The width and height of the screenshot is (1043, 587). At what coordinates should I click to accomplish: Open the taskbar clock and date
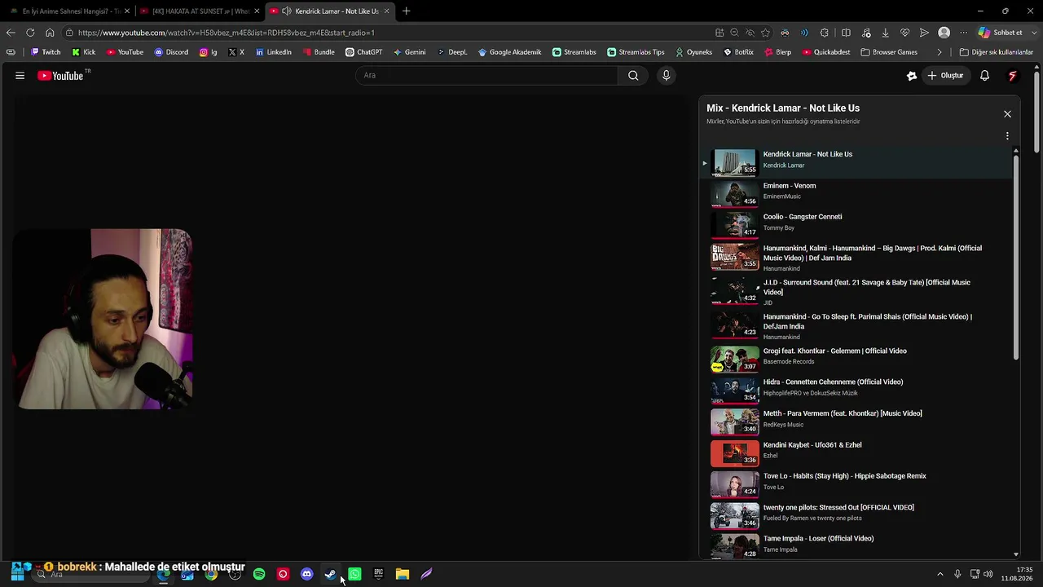(1017, 574)
